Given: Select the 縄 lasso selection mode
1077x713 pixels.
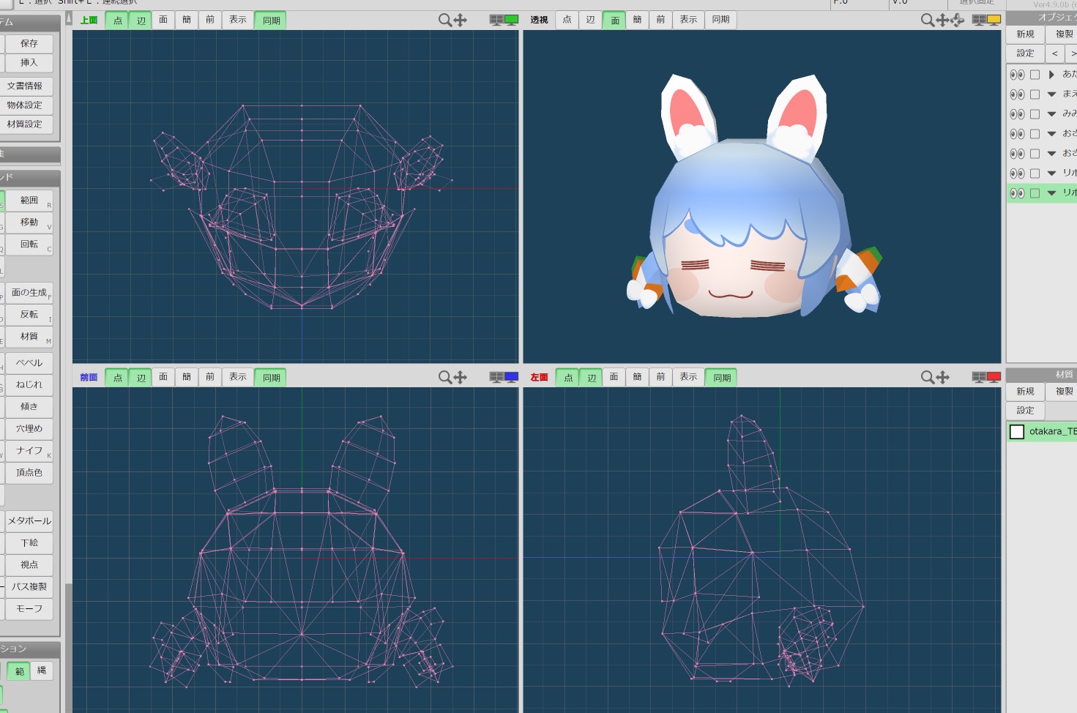Looking at the screenshot, I should click(42, 671).
